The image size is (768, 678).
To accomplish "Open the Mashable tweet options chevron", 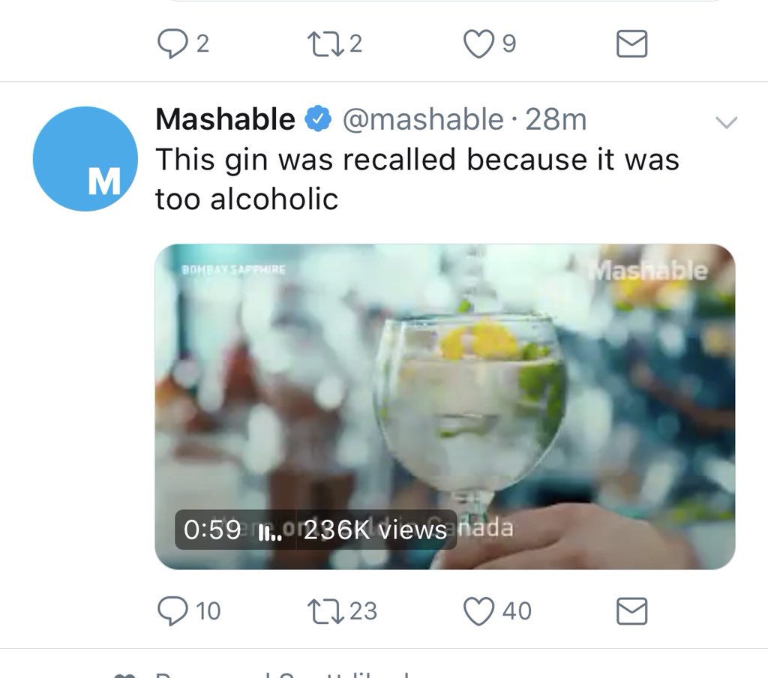I will 726,121.
